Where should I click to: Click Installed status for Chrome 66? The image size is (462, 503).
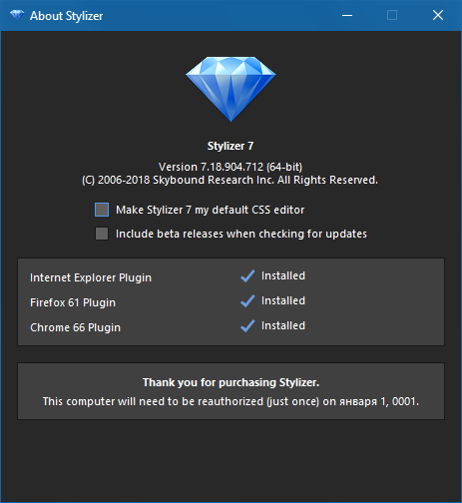(x=283, y=325)
